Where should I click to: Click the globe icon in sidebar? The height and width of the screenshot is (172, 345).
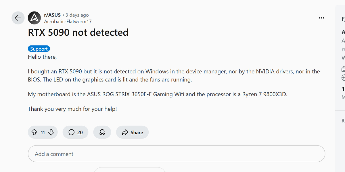point(343,78)
